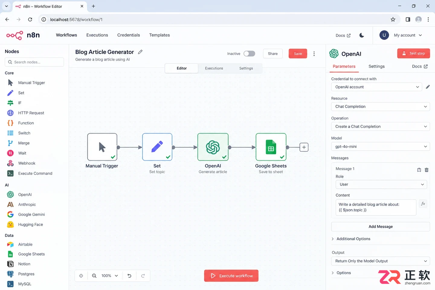Image resolution: width=435 pixels, height=290 pixels.
Task: Click the message Content text box
Action: click(x=376, y=207)
